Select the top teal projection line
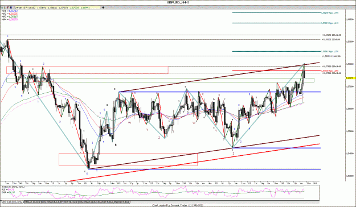Viewport: 356px width, 207px height. [x=276, y=13]
